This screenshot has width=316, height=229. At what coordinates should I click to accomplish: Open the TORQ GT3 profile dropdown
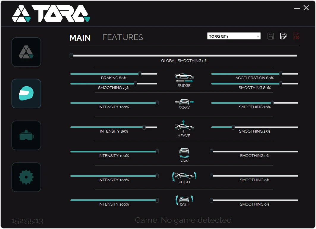point(234,36)
